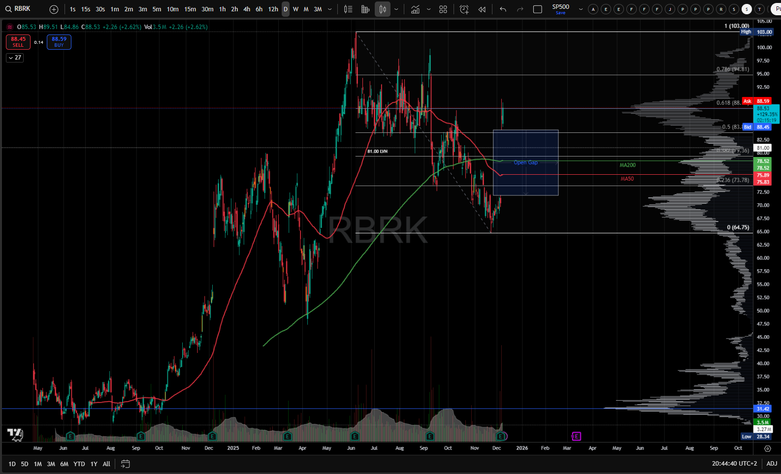Image resolution: width=781 pixels, height=474 pixels.
Task: Click the undo arrow
Action: (503, 9)
